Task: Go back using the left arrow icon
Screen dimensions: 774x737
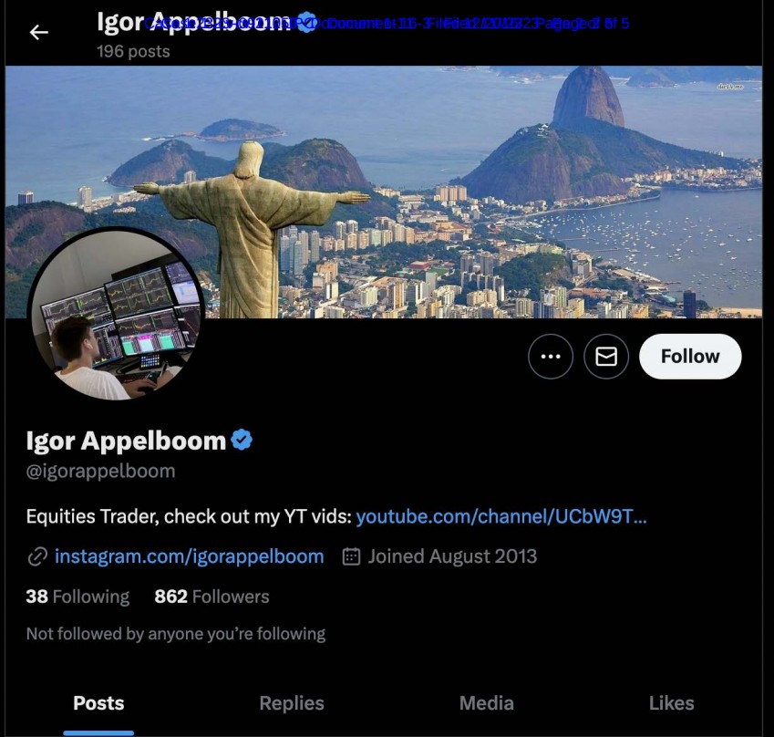Action: [38, 33]
